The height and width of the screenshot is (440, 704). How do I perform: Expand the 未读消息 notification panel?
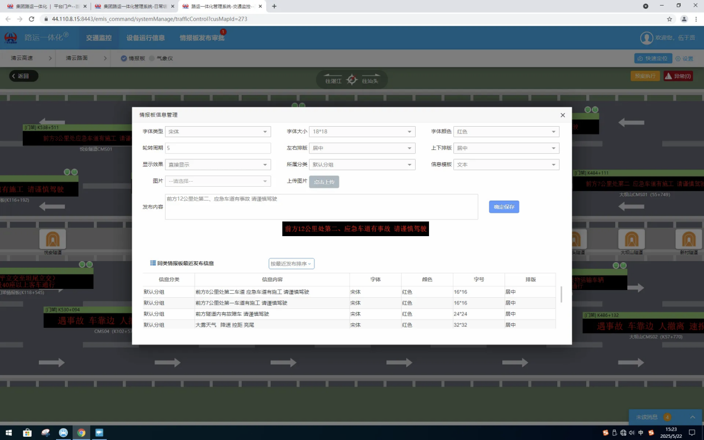(x=692, y=417)
